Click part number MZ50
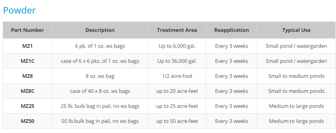This screenshot has width=336, height=133. coord(28,121)
